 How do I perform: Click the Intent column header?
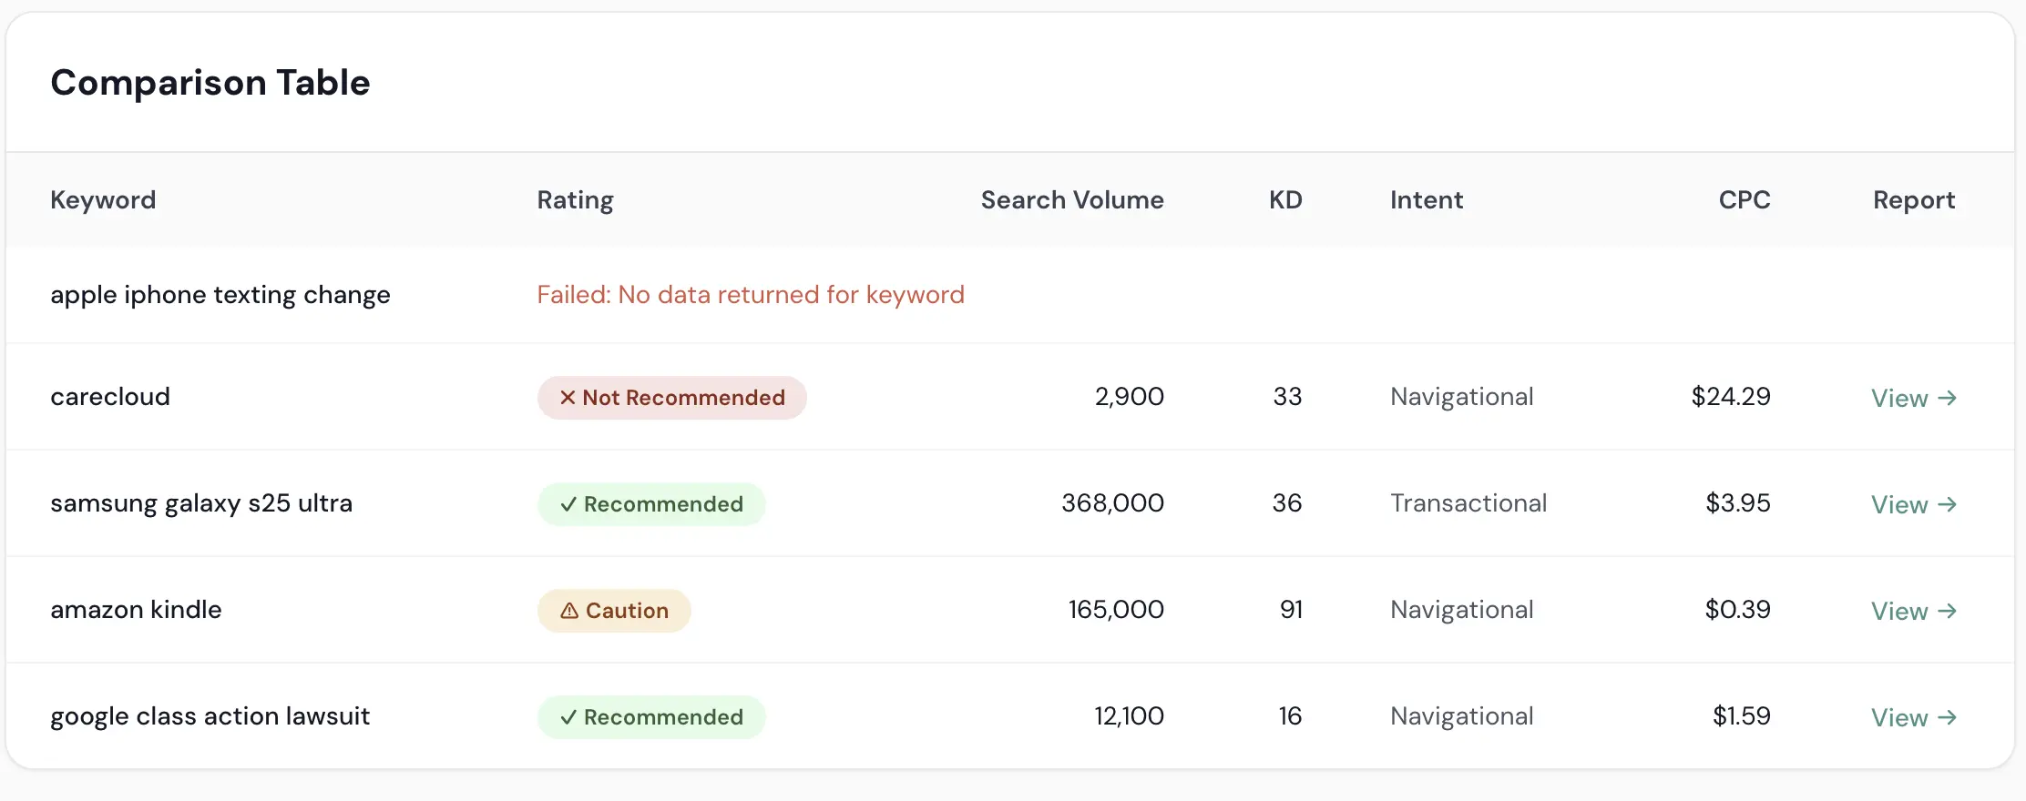1427,200
